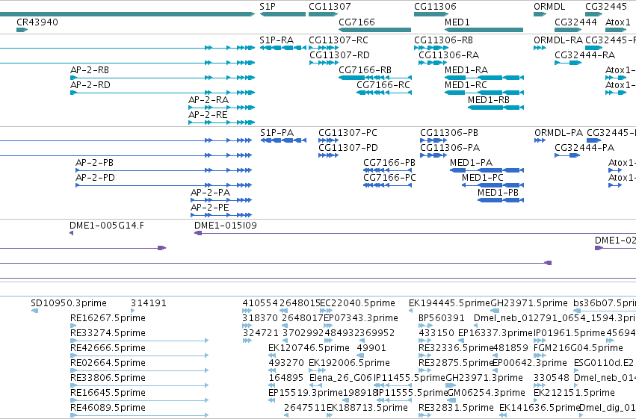Select the 410554 EST feature
The width and height of the screenshot is (636, 419).
(x=247, y=311)
